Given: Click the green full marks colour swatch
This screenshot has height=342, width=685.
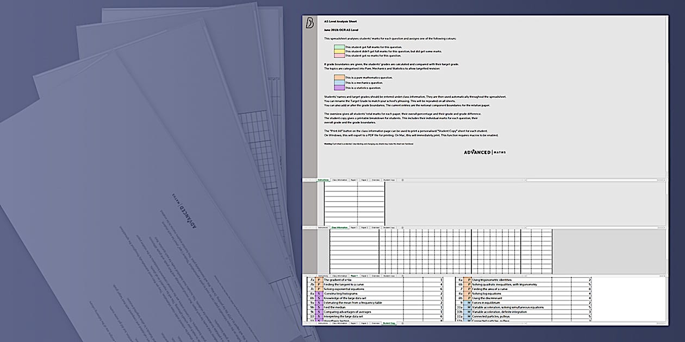Looking at the screenshot, I should (x=339, y=47).
